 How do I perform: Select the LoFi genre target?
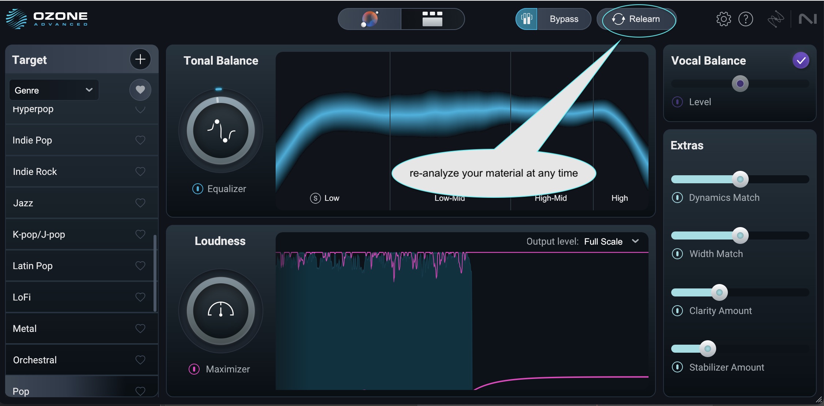(x=82, y=297)
